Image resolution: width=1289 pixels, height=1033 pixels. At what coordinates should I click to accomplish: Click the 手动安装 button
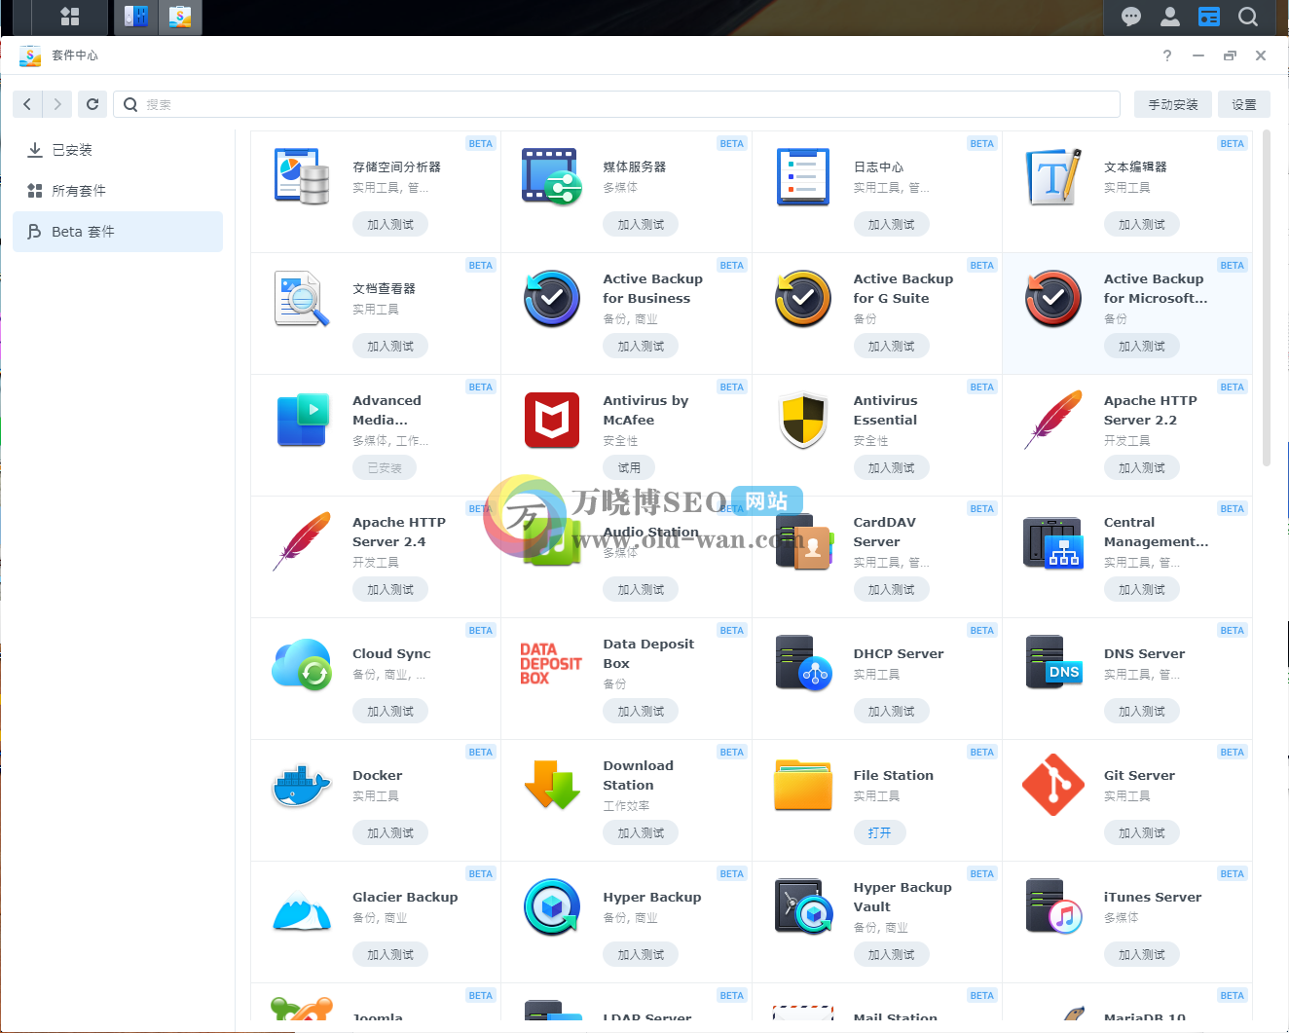(1173, 104)
